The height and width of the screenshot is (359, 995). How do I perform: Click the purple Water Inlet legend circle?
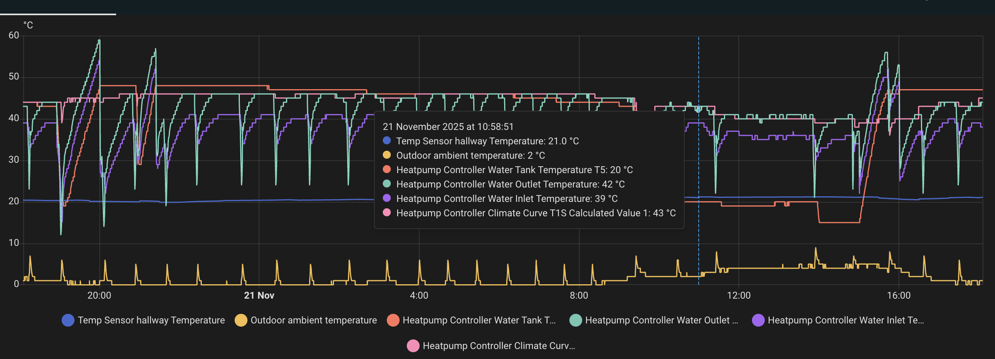pos(758,320)
